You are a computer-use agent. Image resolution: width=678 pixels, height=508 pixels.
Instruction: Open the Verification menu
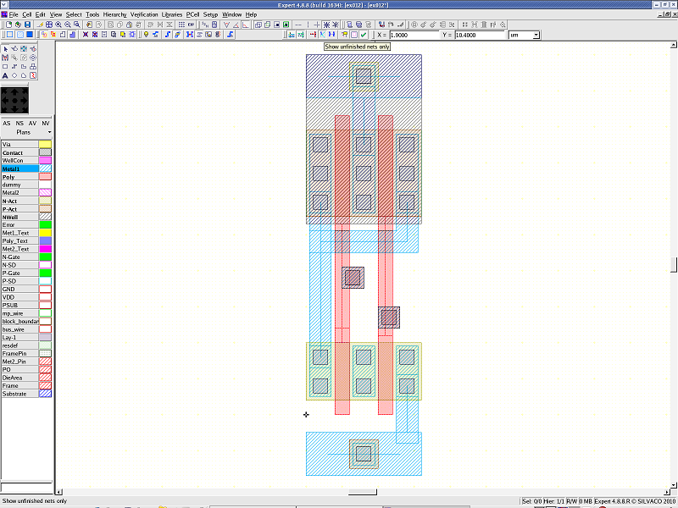click(x=144, y=14)
